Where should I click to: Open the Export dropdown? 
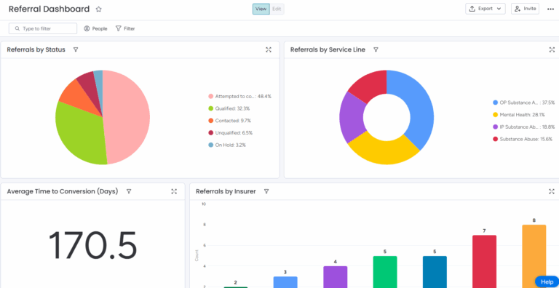[485, 9]
